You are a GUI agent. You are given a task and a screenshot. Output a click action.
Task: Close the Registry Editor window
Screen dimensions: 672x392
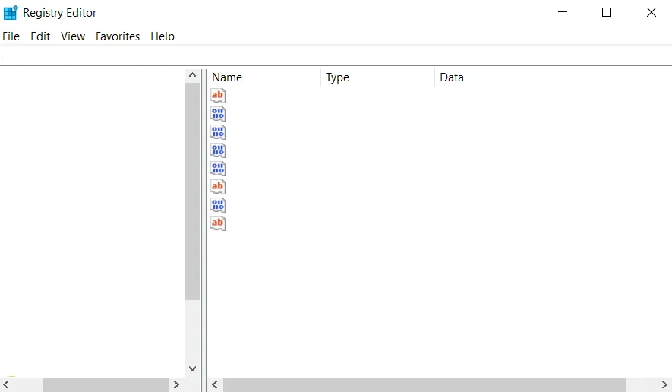pos(651,12)
